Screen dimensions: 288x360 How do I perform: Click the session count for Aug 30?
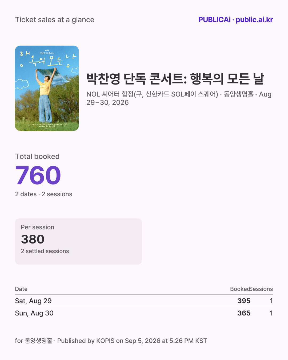point(271,313)
